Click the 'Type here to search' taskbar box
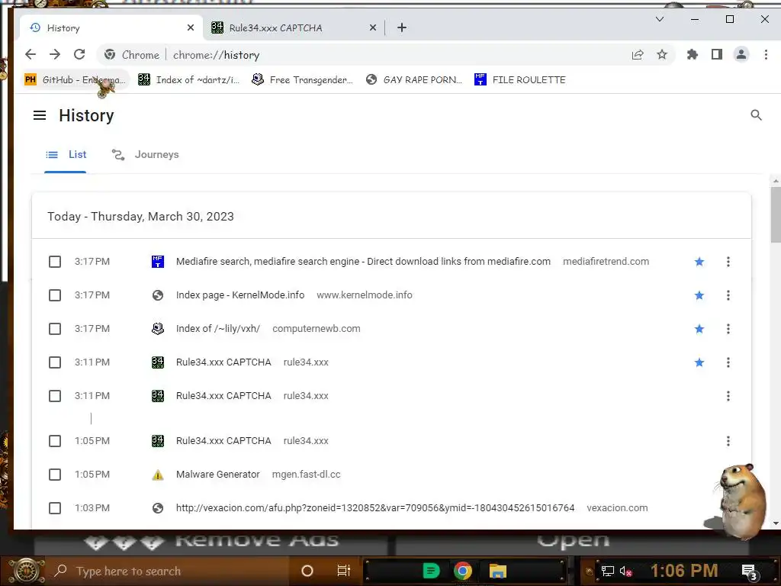Image resolution: width=781 pixels, height=586 pixels. coord(169,571)
